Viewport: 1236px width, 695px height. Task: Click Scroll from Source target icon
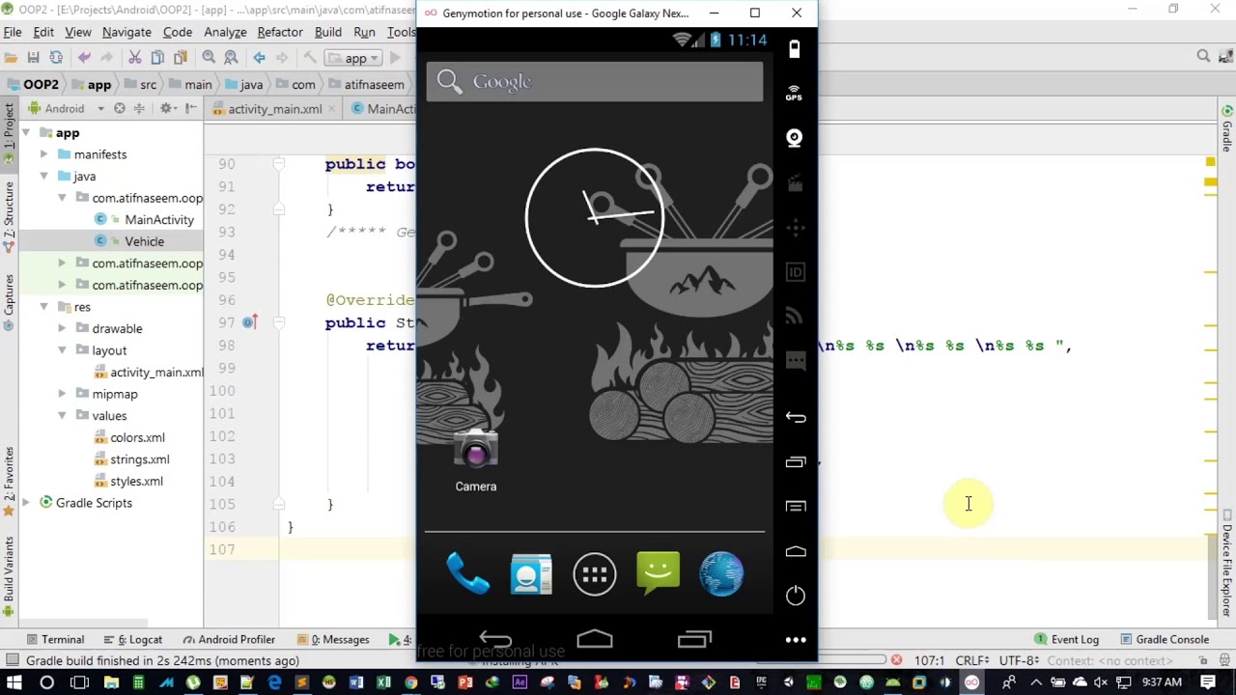[x=120, y=108]
